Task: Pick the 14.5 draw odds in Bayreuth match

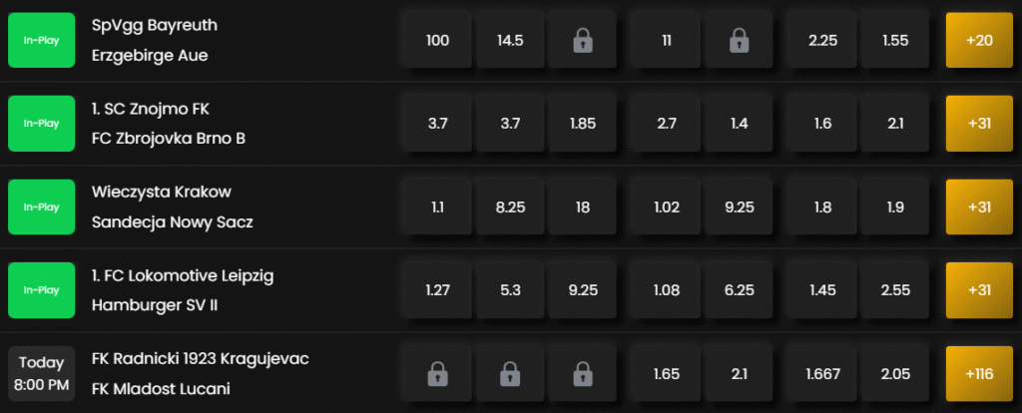Action: (x=510, y=40)
